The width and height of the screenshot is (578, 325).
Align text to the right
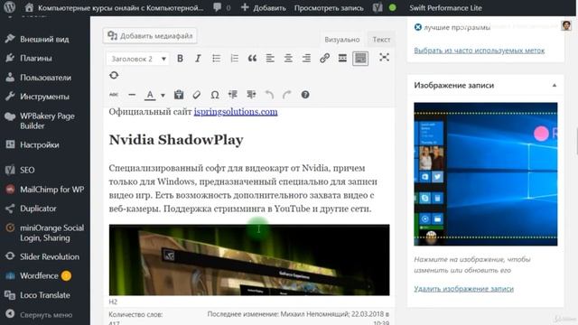306,58
